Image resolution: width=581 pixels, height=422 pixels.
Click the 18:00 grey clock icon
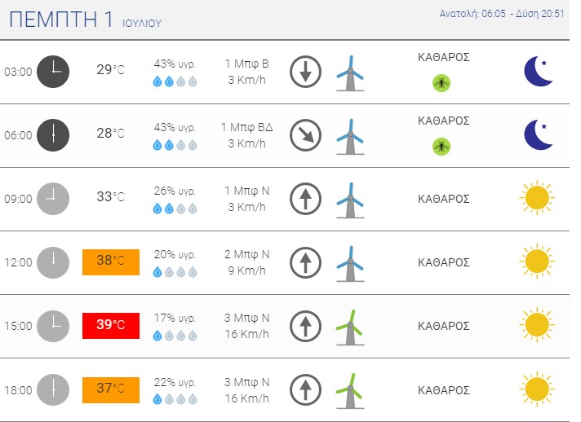tap(53, 390)
